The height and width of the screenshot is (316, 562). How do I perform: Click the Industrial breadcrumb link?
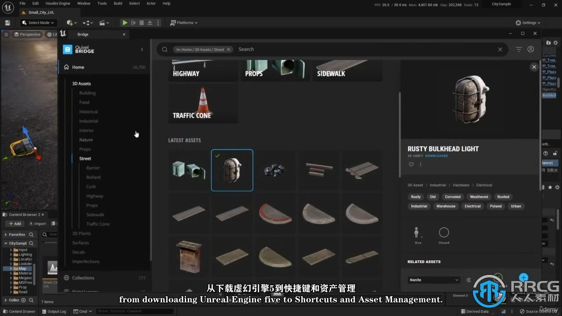pyautogui.click(x=438, y=185)
